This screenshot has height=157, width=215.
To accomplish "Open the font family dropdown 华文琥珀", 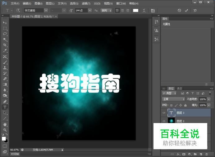I will pos(46,11).
